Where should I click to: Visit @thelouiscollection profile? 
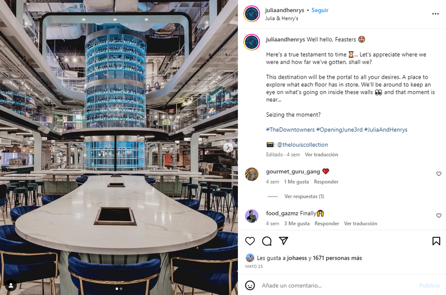click(303, 145)
